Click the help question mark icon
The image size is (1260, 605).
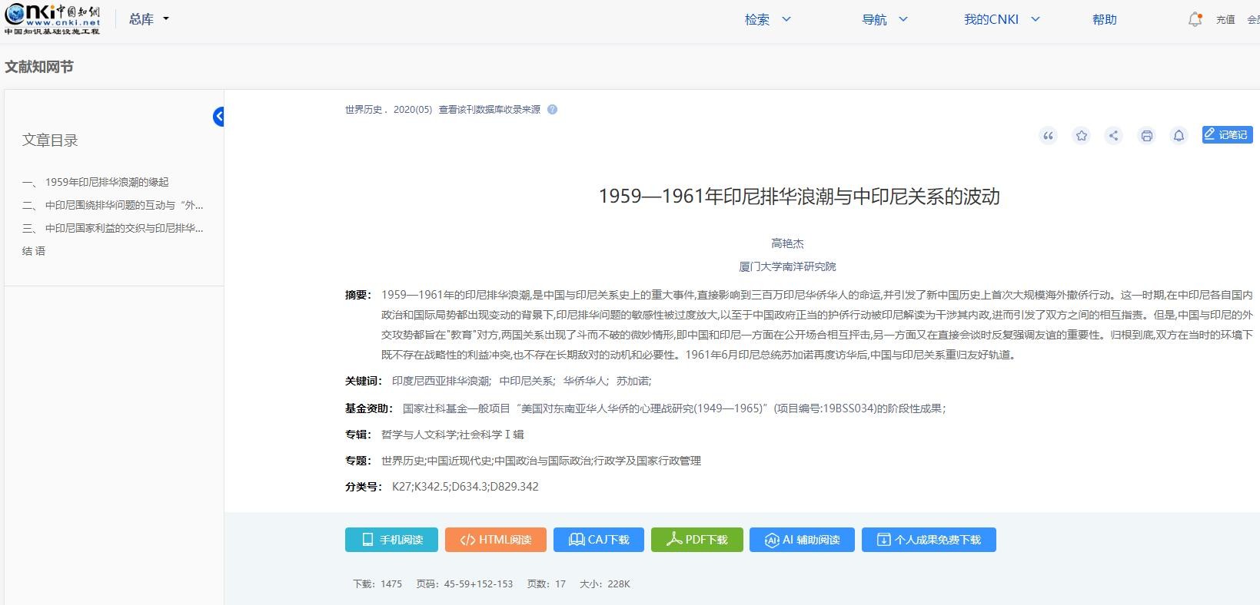pos(552,110)
